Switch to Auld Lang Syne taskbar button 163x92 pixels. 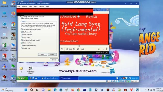(x=50, y=78)
